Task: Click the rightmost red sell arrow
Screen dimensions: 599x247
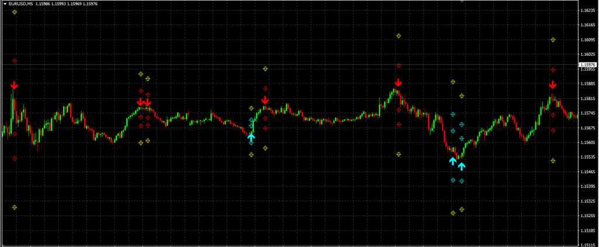Action: tap(553, 85)
